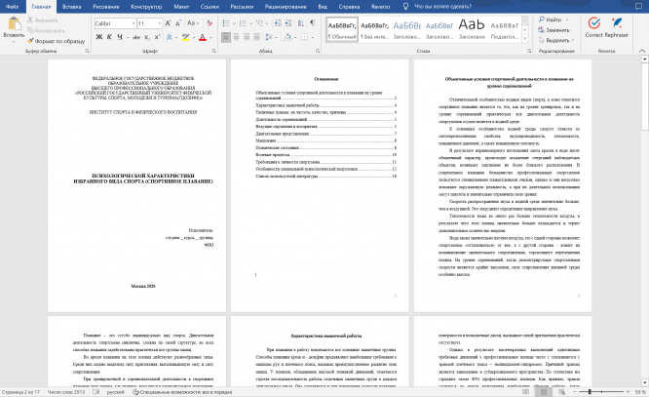Click the Reverso Correct icon

click(594, 27)
